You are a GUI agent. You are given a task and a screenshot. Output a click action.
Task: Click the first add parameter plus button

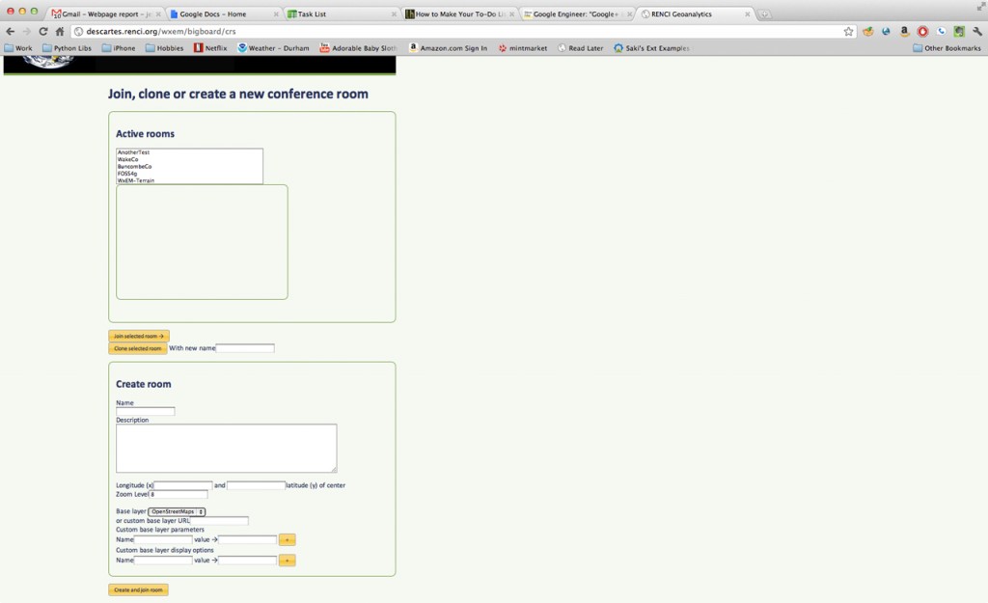287,540
